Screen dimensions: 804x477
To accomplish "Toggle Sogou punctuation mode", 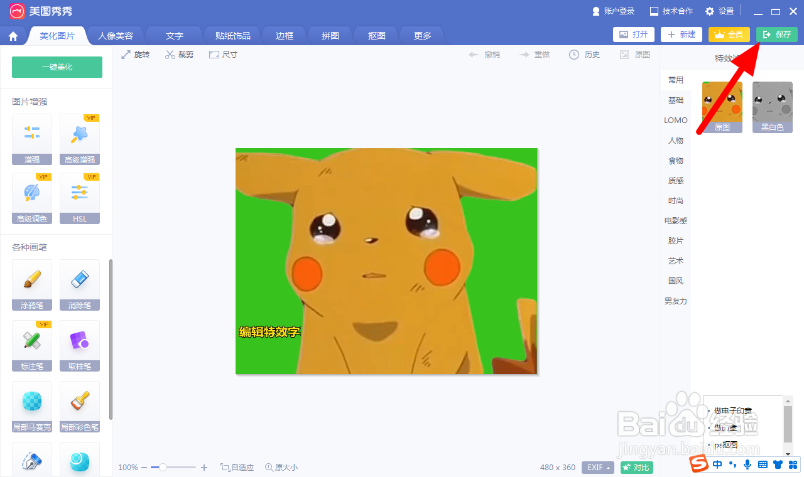I will 732,464.
